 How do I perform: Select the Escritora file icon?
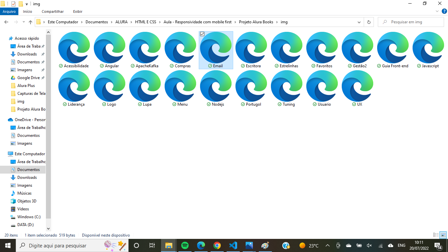tap(251, 48)
